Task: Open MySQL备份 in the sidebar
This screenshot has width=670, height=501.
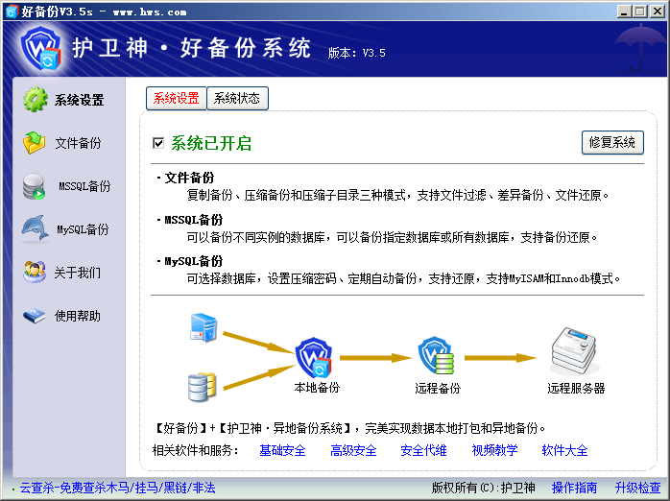Action: [x=83, y=229]
